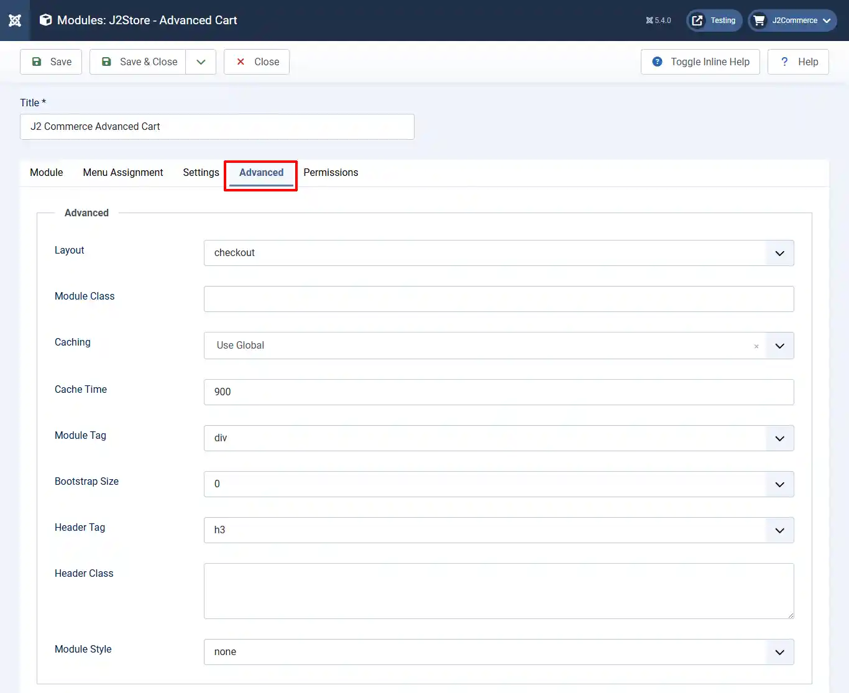Click the Bootstrap Size label

point(86,481)
